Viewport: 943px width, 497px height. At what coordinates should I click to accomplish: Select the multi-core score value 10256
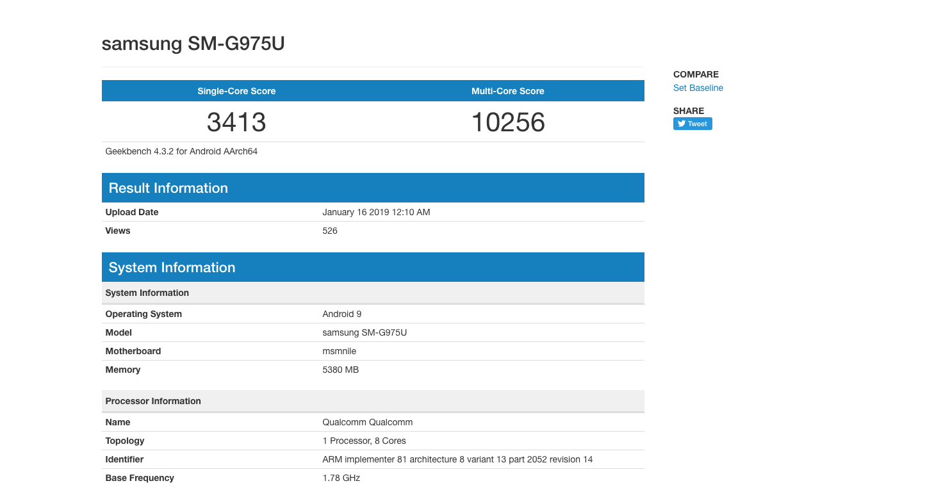point(507,122)
